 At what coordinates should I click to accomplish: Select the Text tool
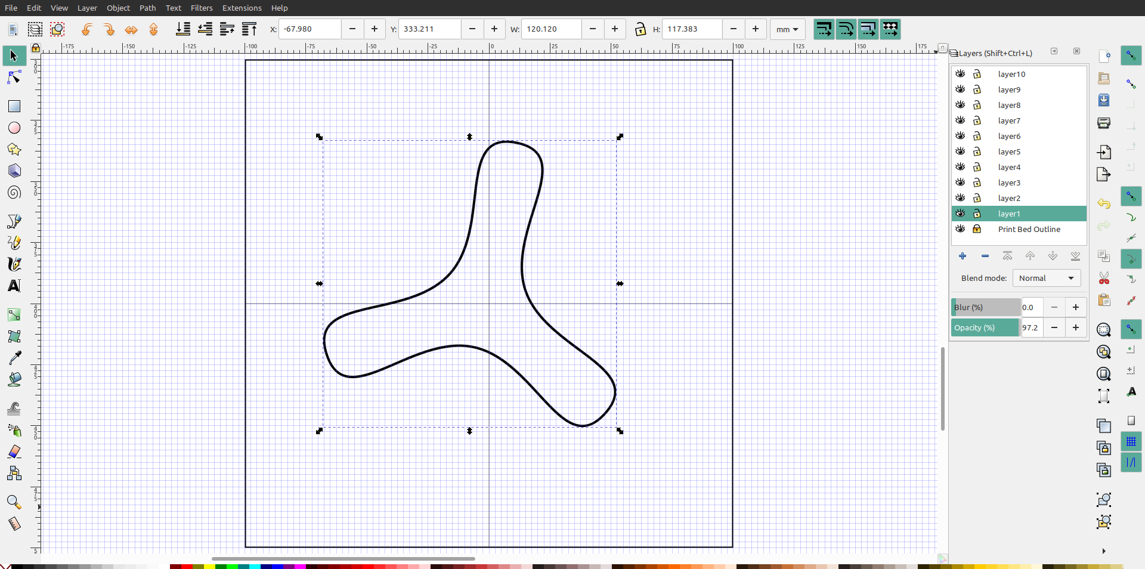coord(14,286)
